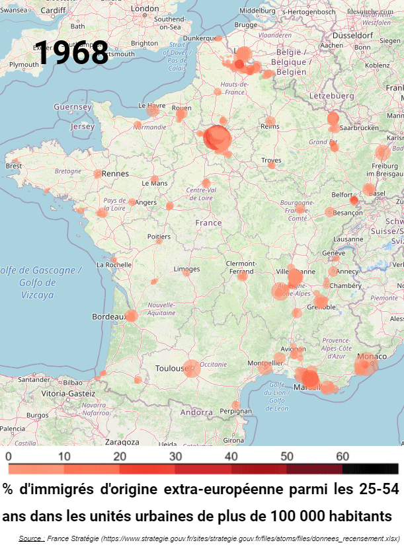Click the large Paris bubble marker
404x551 pixels.
(x=216, y=138)
